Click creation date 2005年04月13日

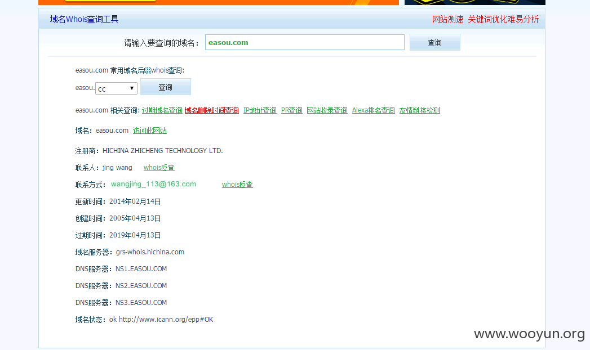point(135,218)
